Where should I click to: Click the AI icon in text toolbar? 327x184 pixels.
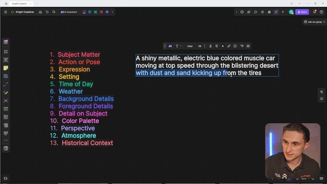[x=170, y=46]
